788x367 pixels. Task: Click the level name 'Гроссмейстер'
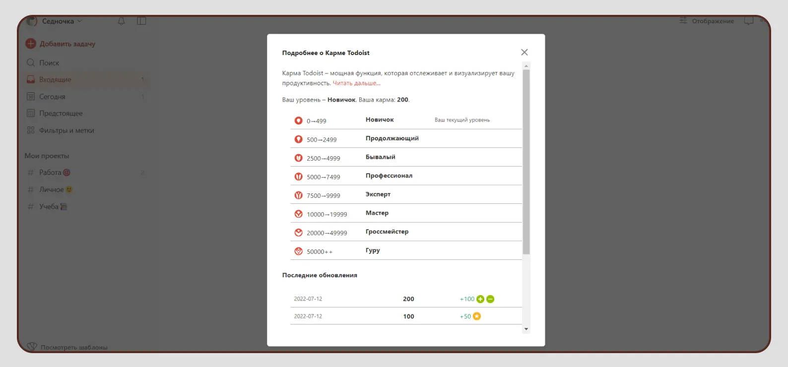[x=387, y=232]
